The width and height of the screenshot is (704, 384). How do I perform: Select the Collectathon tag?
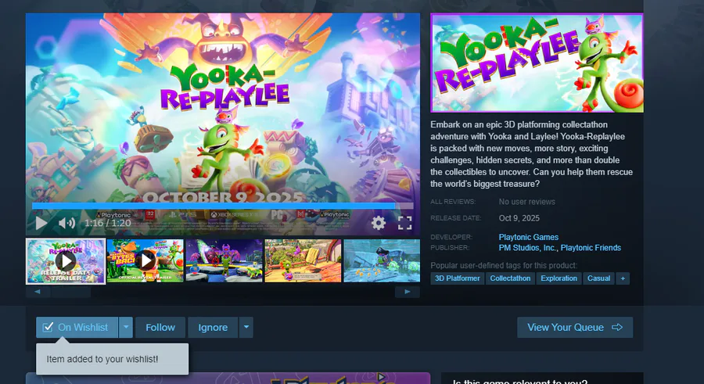tap(510, 278)
